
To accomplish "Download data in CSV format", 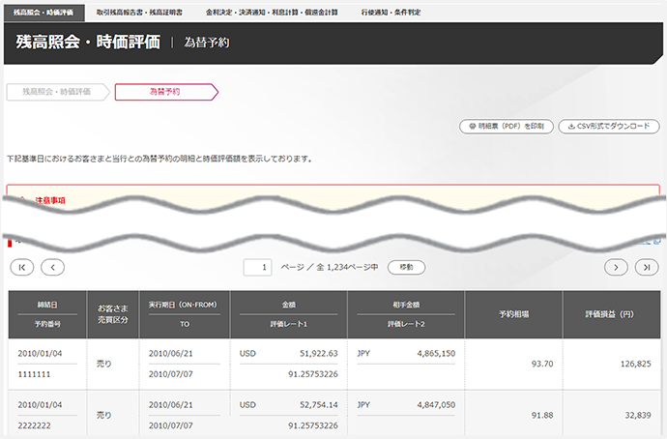I will (606, 126).
